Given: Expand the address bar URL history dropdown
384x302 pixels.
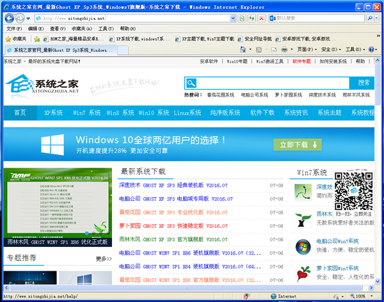Looking at the screenshot, I should 233,18.
